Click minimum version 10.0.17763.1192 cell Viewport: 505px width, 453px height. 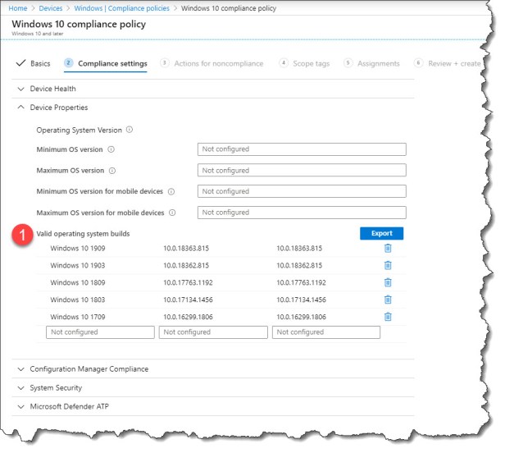pyautogui.click(x=188, y=282)
